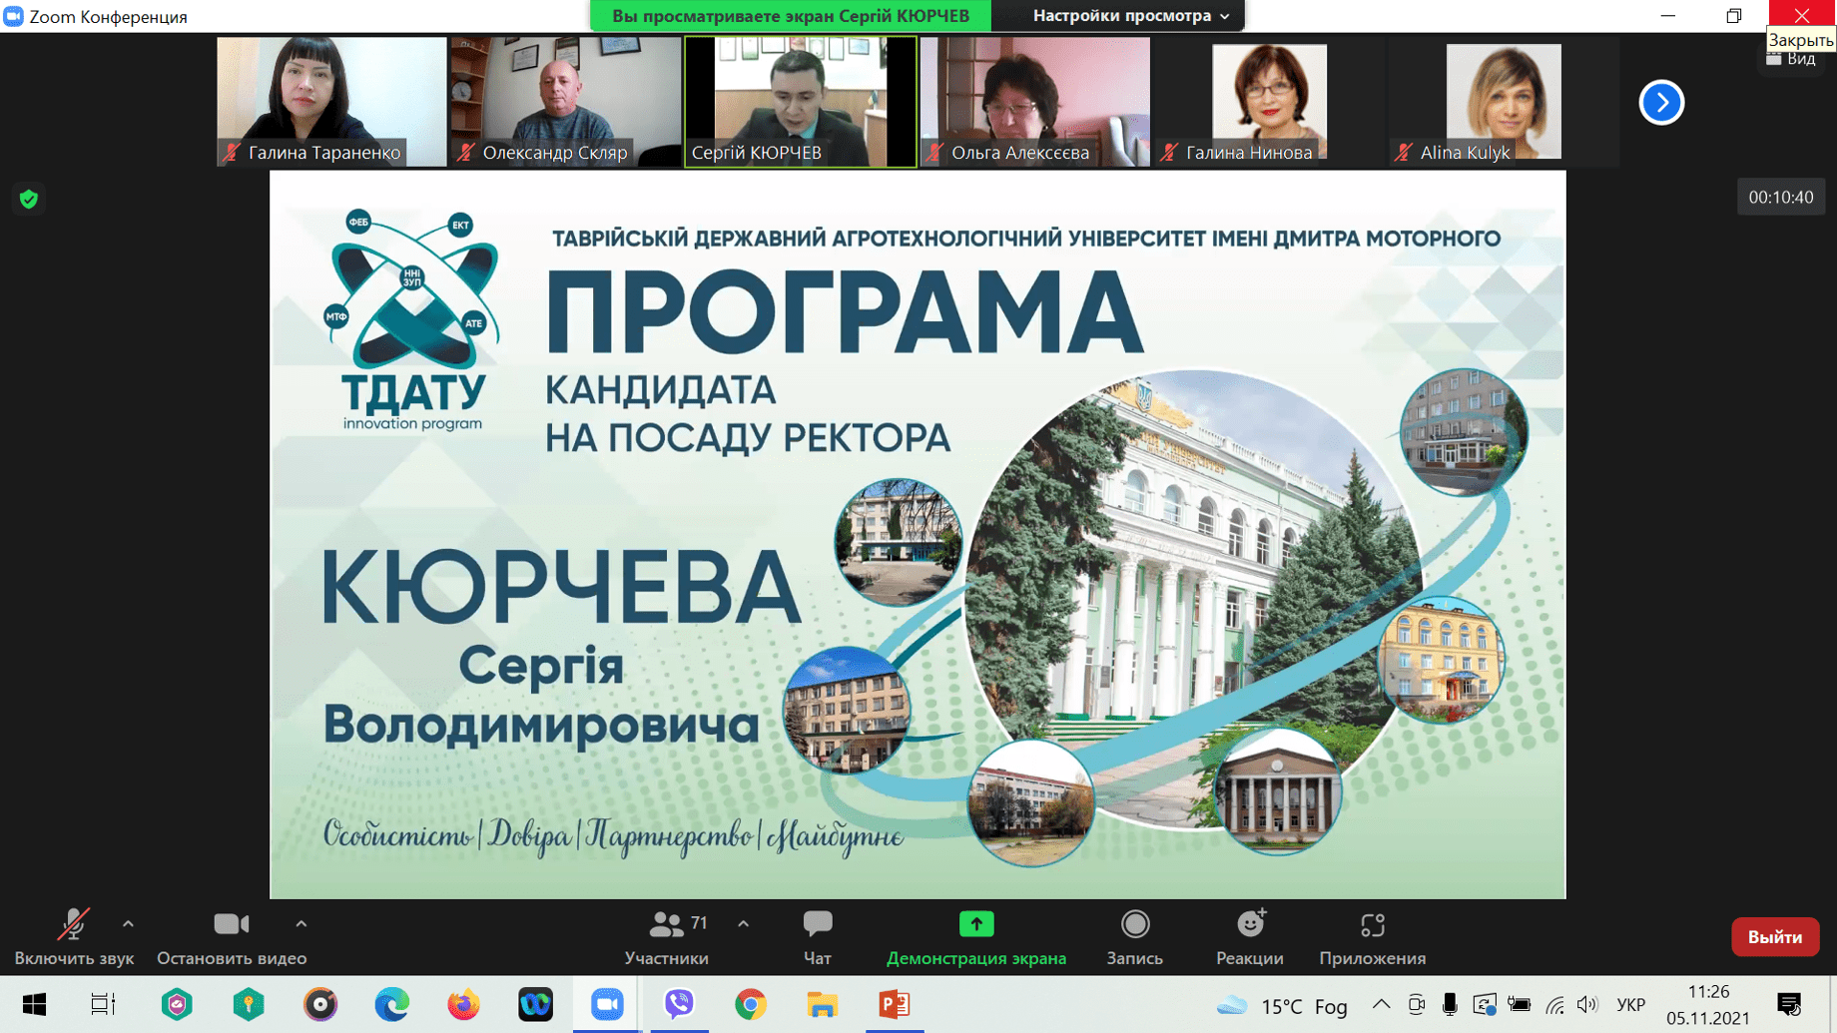
Task: Click the ПРОГРАМА heading on the slide
Action: coord(845,312)
